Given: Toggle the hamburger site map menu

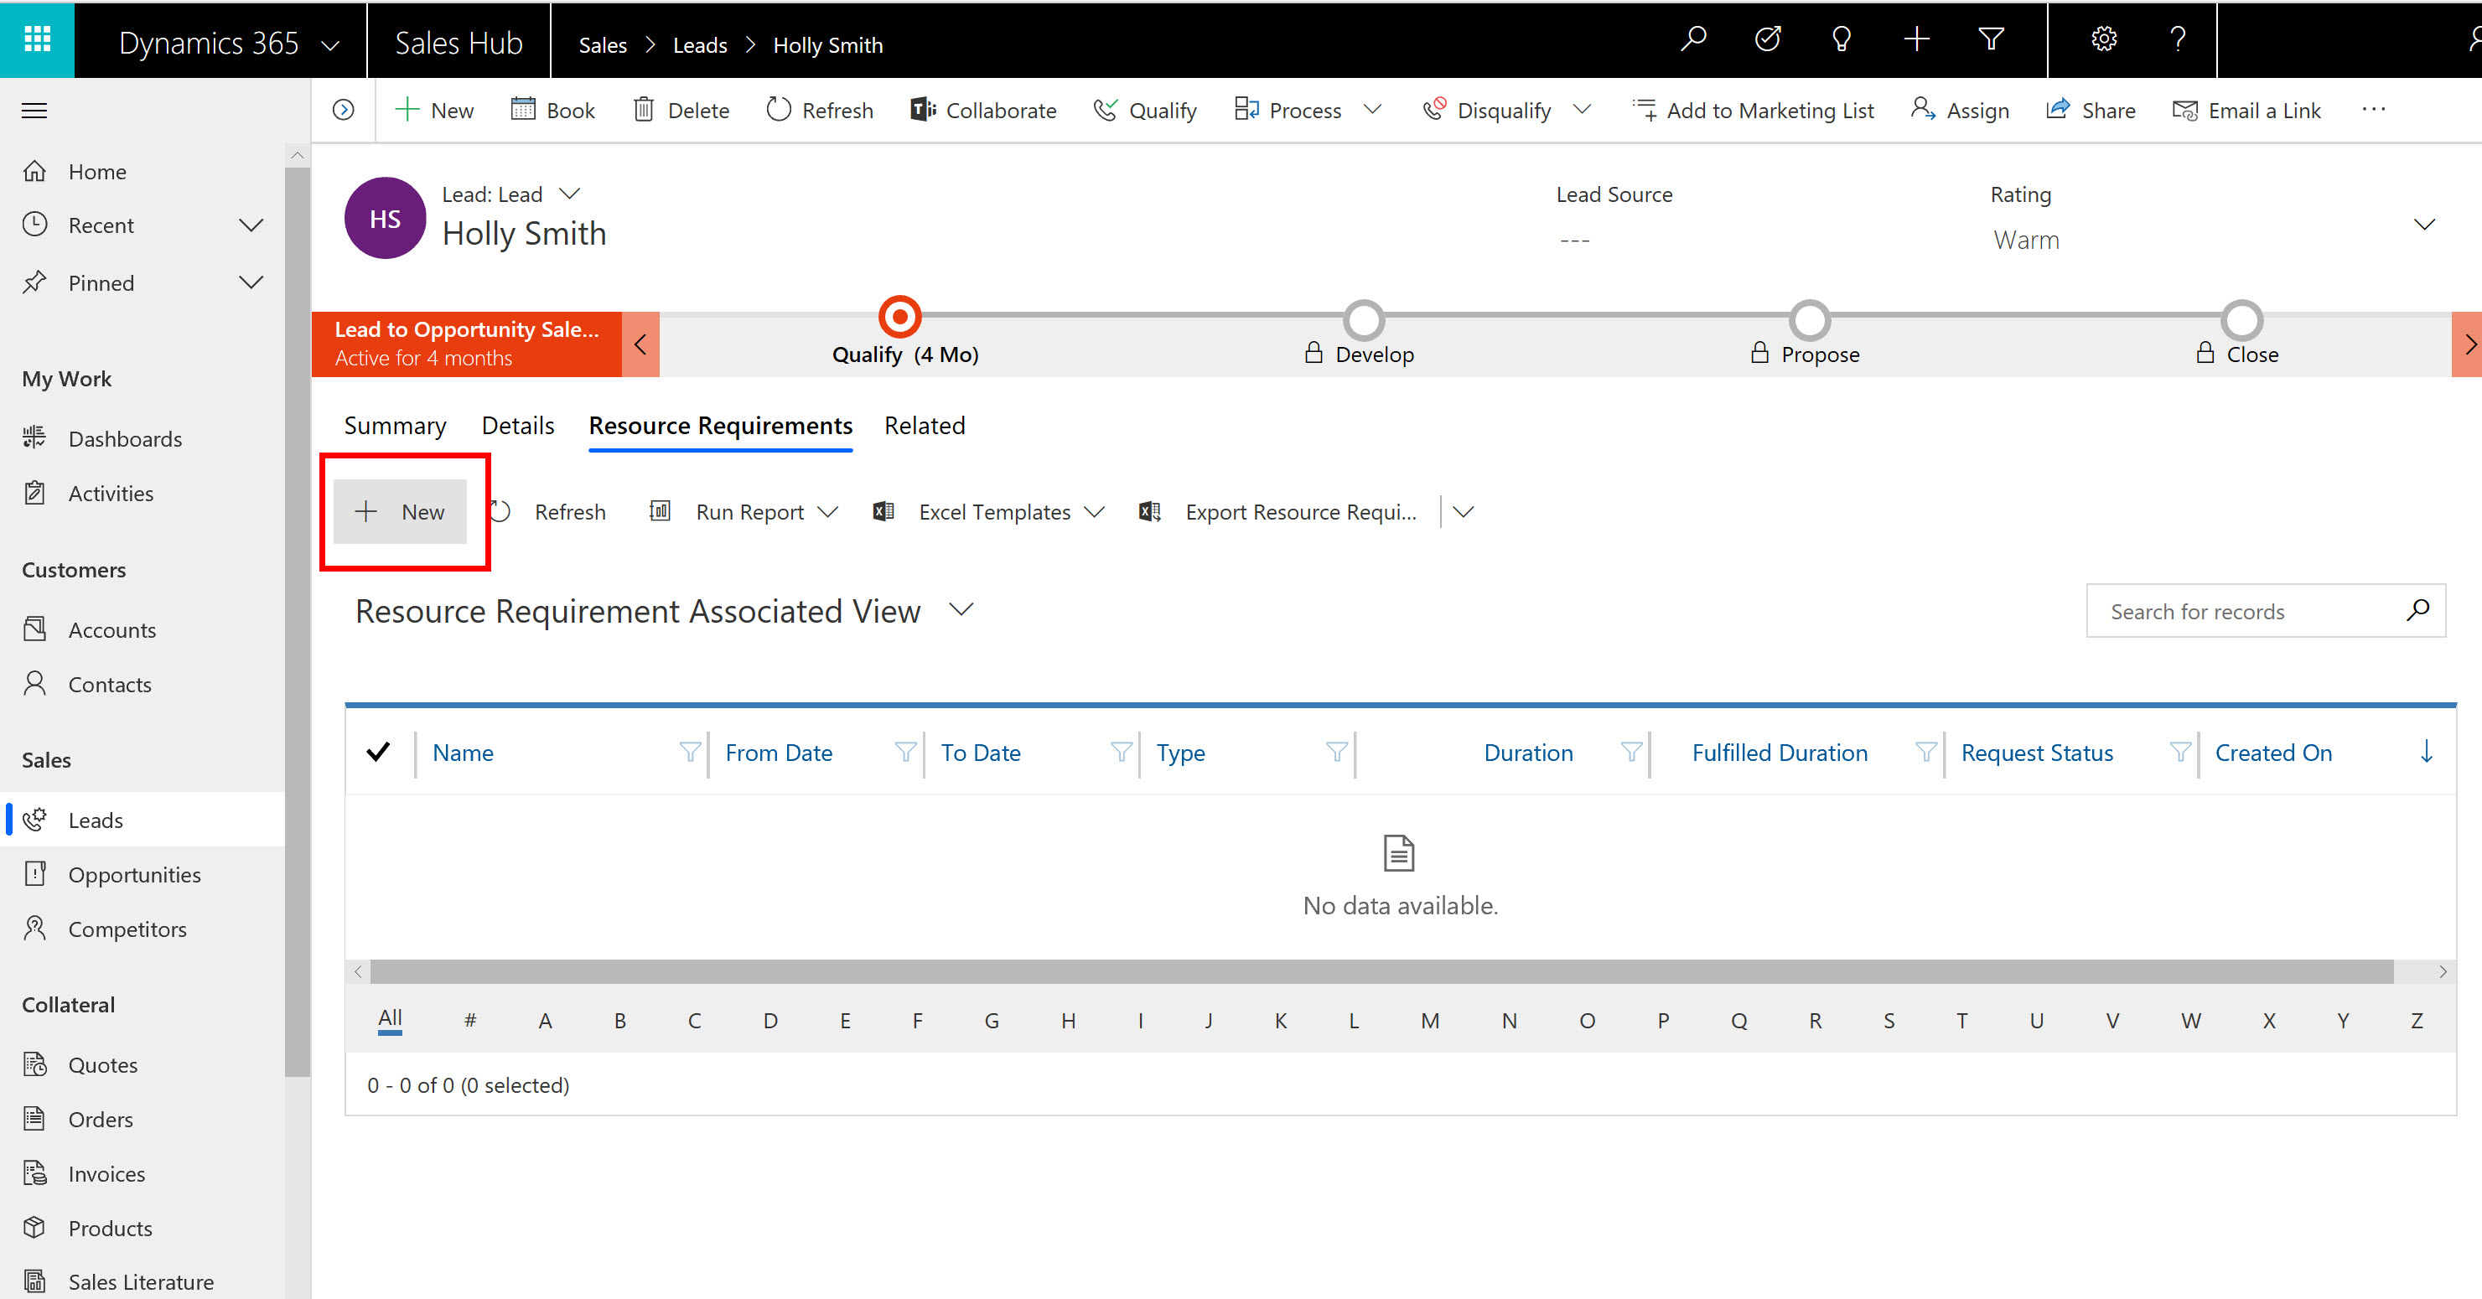Looking at the screenshot, I should point(34,111).
